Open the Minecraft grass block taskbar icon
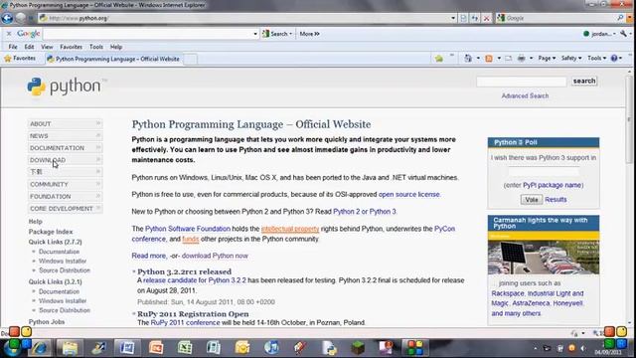This screenshot has height=358, width=636. 358,348
